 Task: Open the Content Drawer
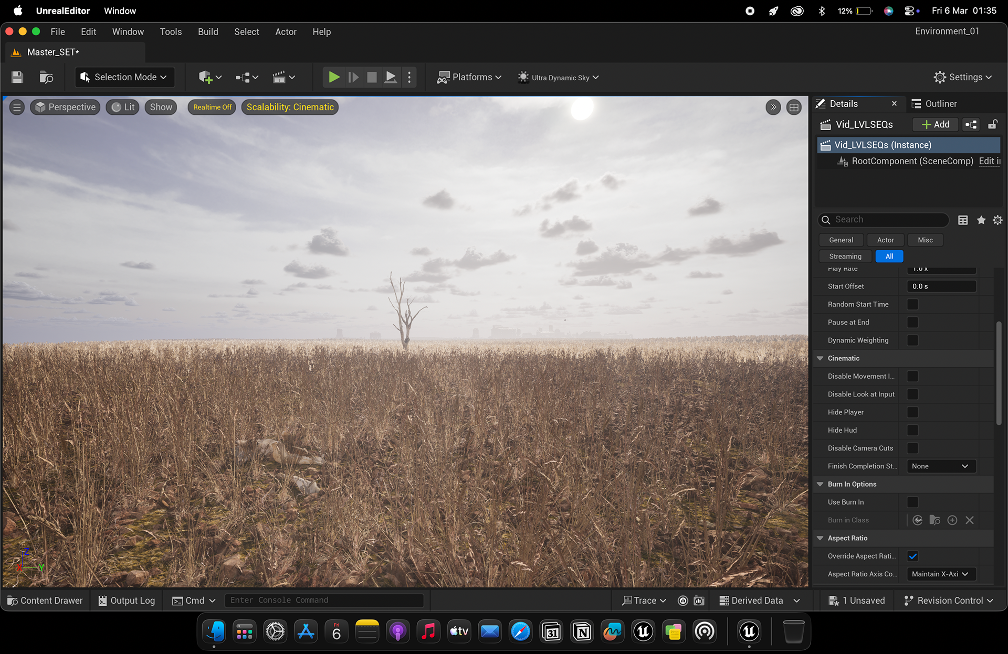(x=45, y=601)
